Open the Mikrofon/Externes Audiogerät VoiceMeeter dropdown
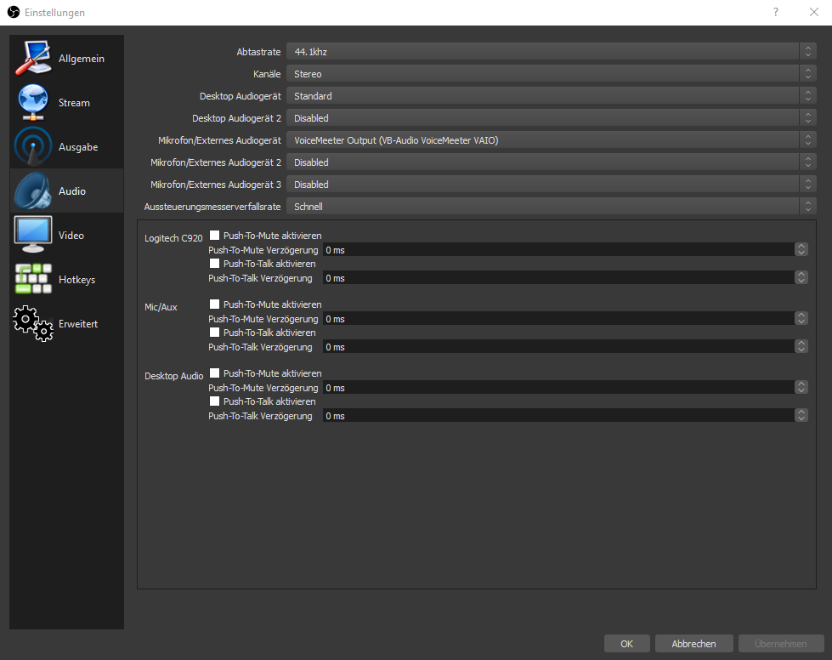832x660 pixels. pyautogui.click(x=551, y=140)
